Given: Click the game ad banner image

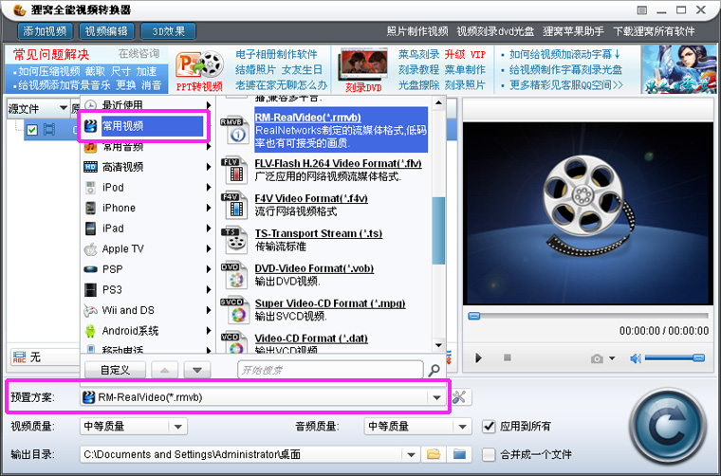Looking at the screenshot, I should pos(679,69).
